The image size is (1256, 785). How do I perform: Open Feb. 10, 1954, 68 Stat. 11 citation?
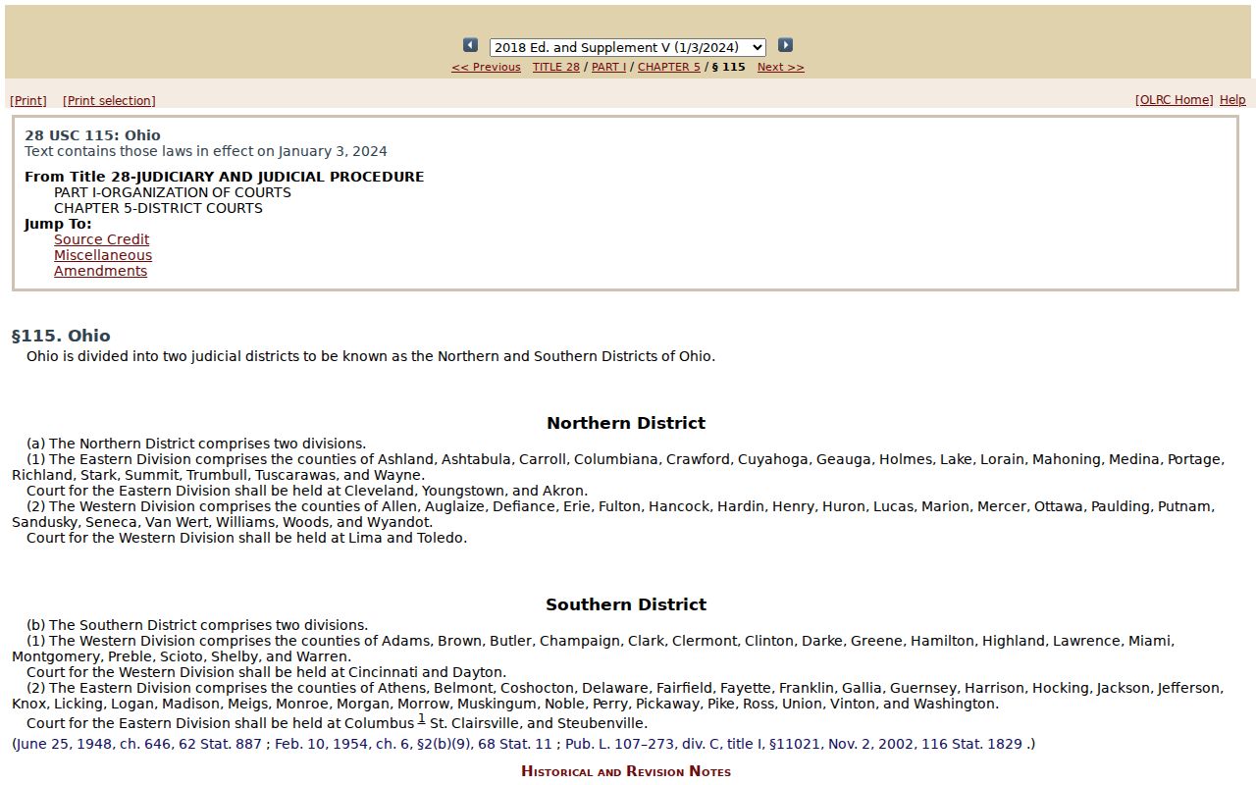pos(413,744)
